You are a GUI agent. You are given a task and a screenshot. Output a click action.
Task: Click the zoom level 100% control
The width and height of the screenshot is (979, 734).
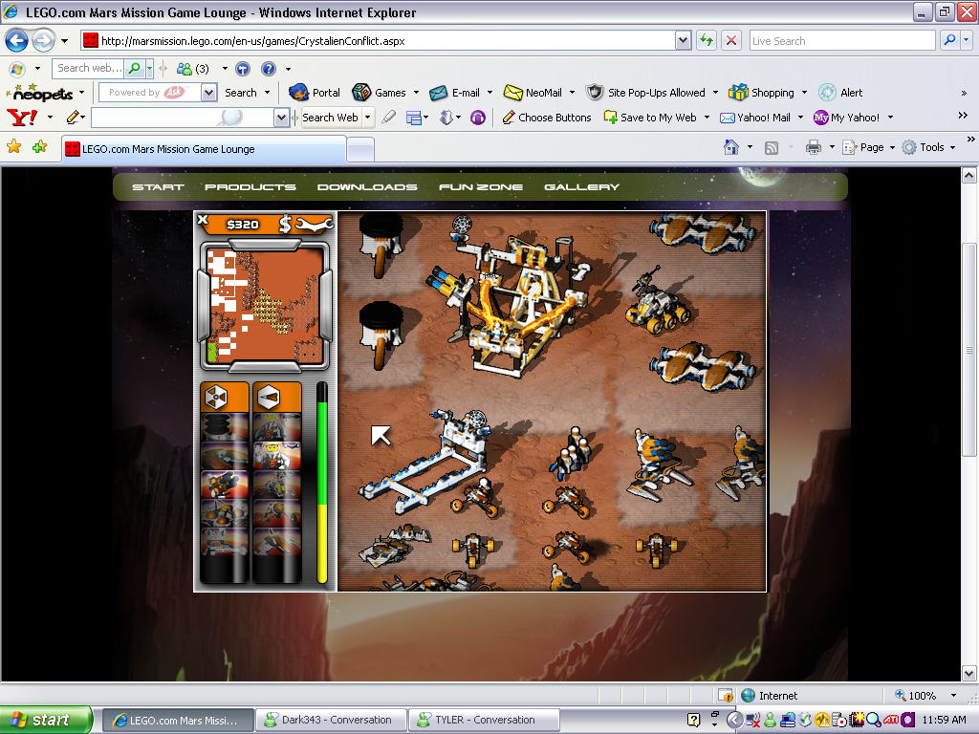[x=926, y=696]
